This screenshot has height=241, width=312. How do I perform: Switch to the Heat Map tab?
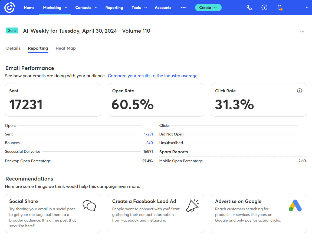[x=65, y=48]
